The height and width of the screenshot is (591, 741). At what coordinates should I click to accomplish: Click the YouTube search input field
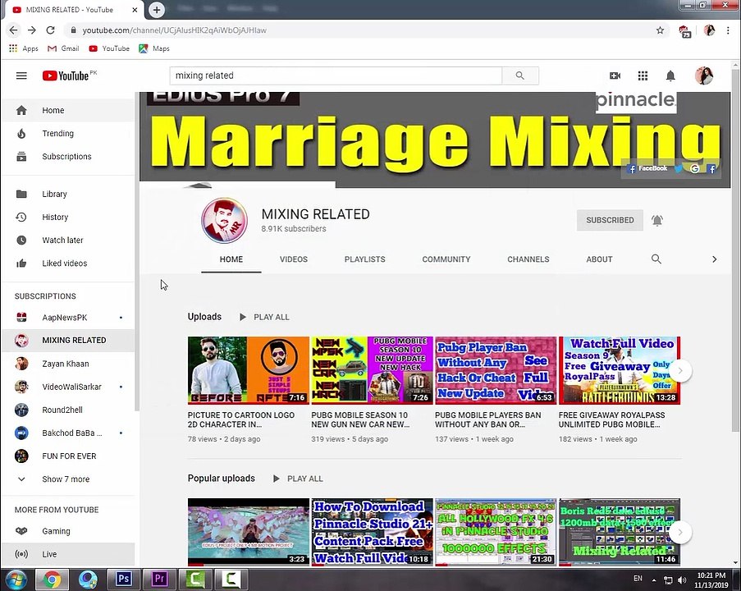[x=336, y=76]
